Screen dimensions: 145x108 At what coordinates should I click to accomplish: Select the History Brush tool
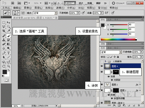coord(9,40)
